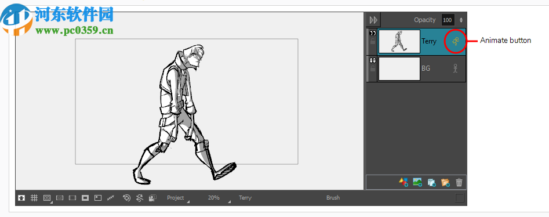Toggle the camera mask icon

tap(21, 198)
